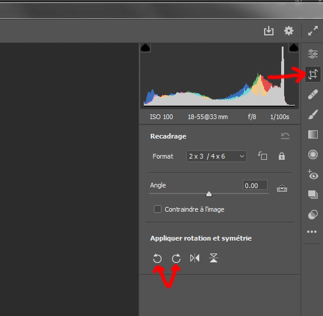Viewport: 323px width, 316px height.
Task: Click the f/8 aperture value
Action: [x=252, y=117]
